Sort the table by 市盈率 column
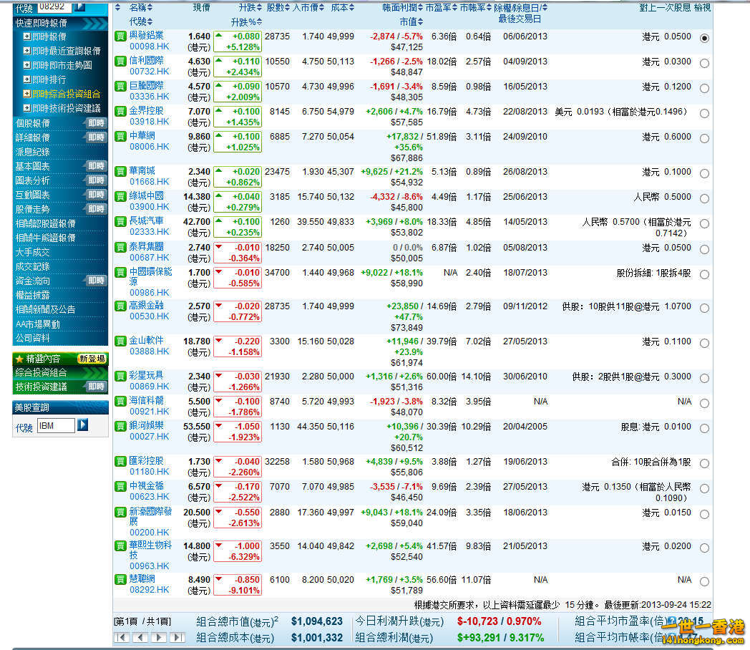Image resolution: width=750 pixels, height=650 pixels. 442,8
